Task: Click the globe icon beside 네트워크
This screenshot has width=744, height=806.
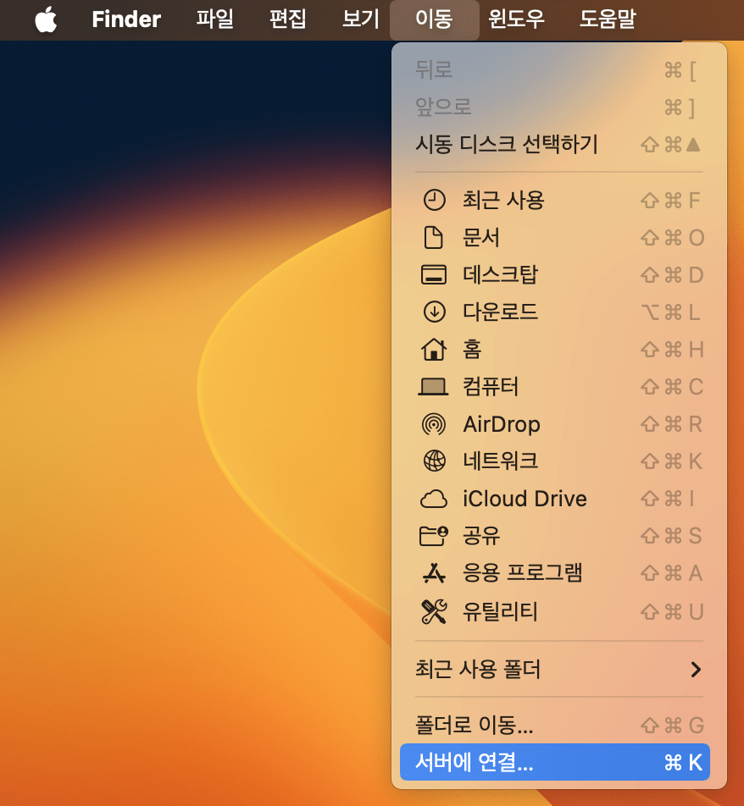Action: [x=433, y=461]
